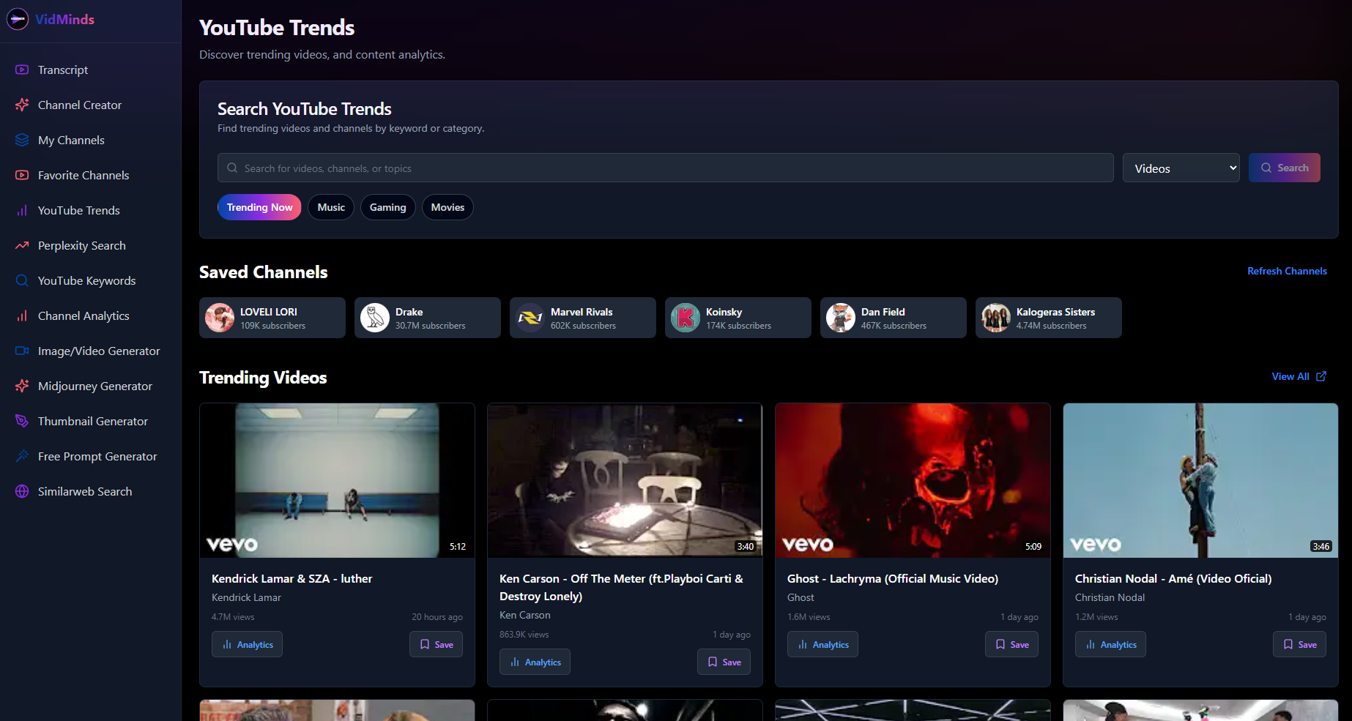Go to My Channels page
1352x721 pixels.
91,140
